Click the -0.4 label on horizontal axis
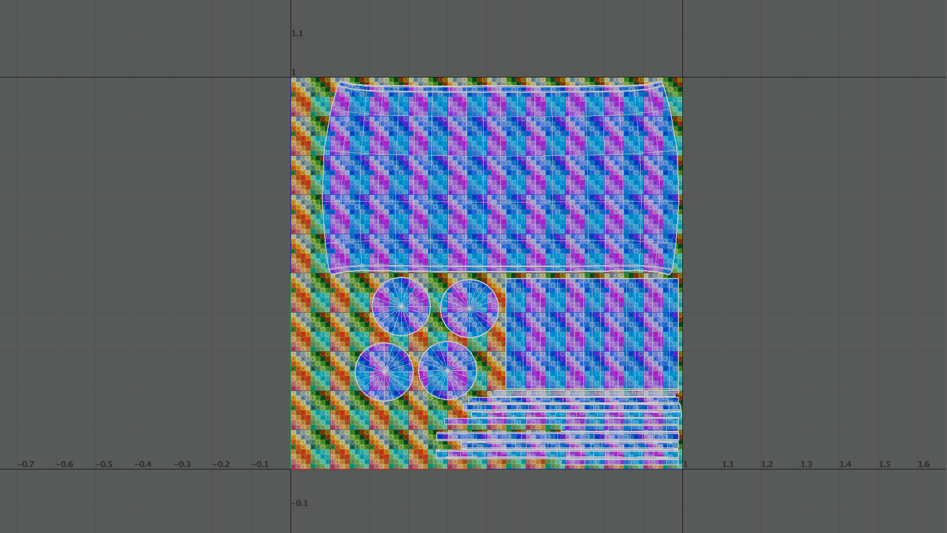Screen dimensions: 947x533 pyautogui.click(x=143, y=464)
